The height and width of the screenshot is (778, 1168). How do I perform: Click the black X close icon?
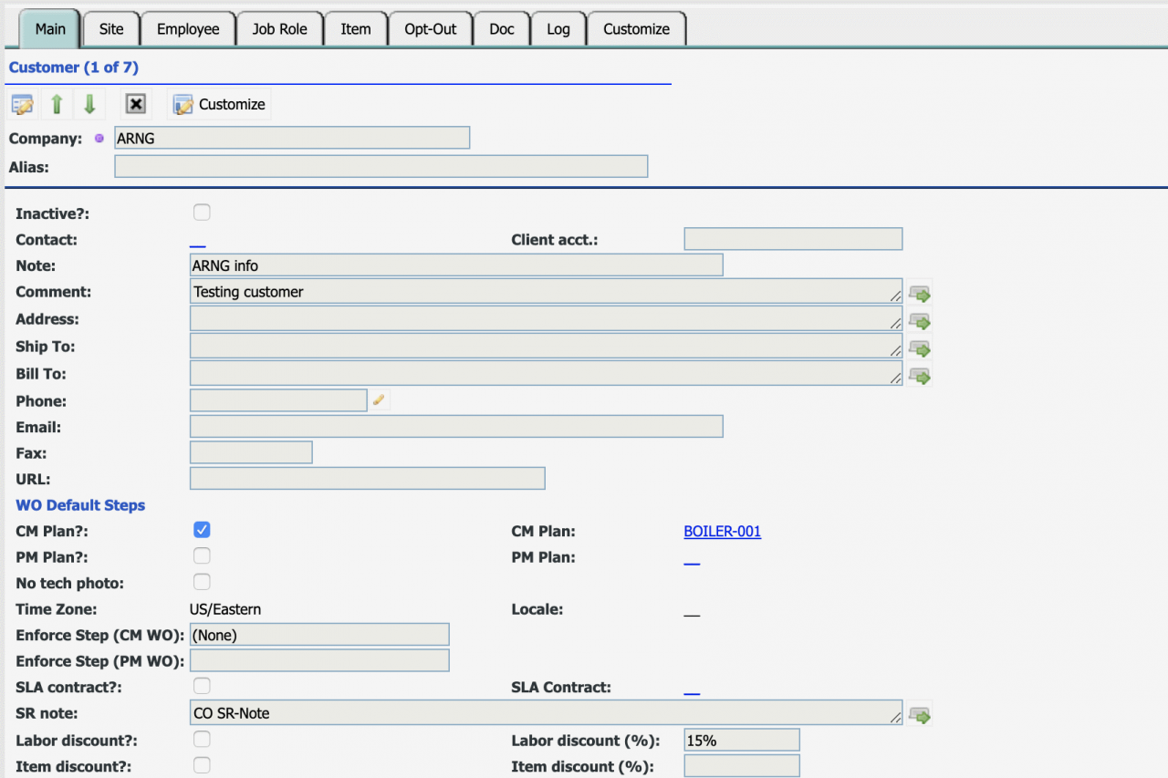136,104
